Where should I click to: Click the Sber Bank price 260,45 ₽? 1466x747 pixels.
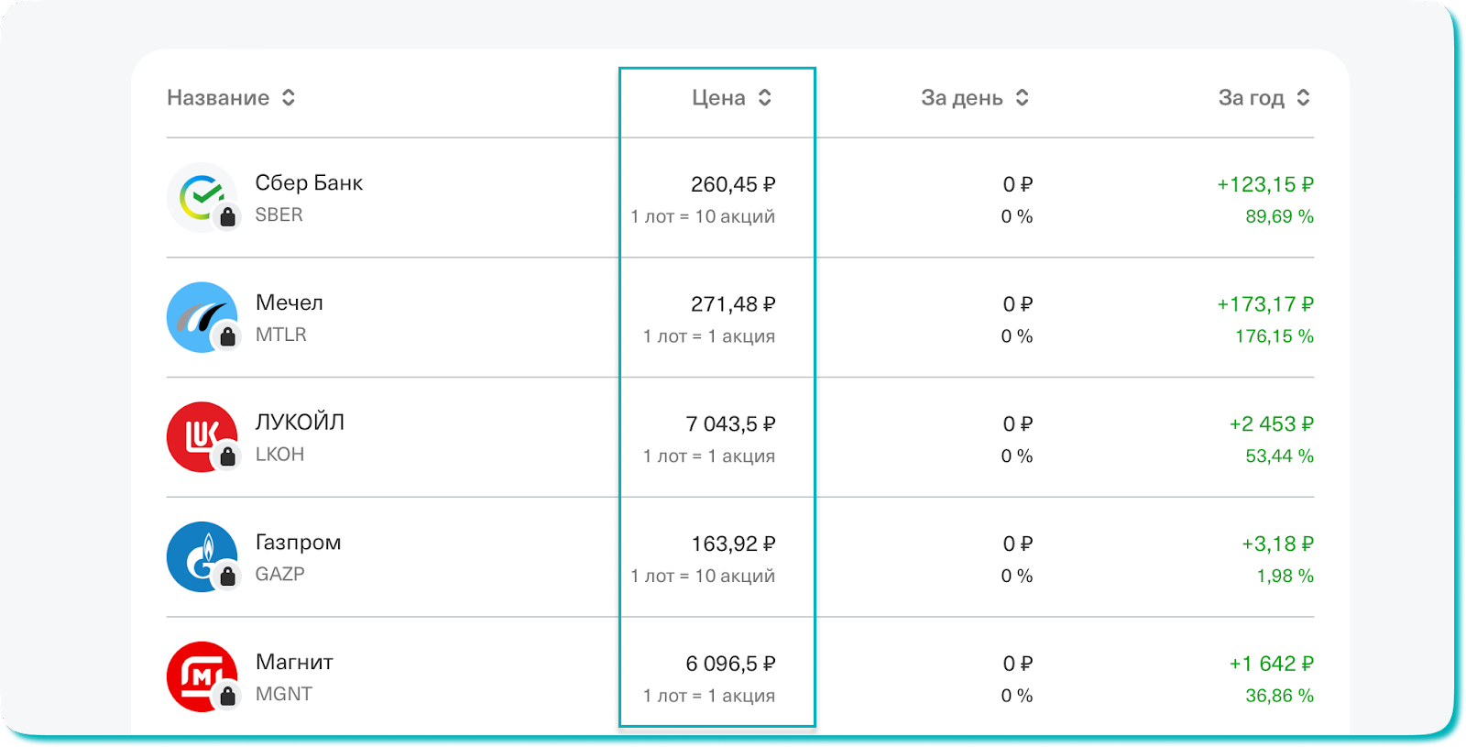pos(733,184)
